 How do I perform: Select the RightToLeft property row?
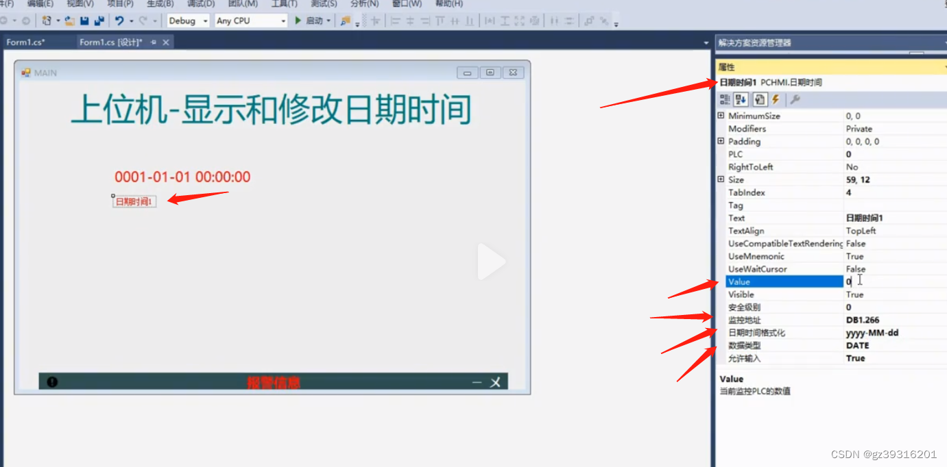click(831, 167)
